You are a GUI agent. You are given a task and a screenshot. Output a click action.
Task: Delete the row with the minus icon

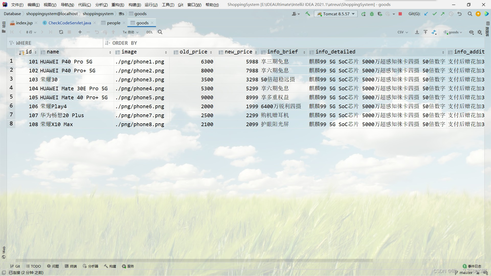coord(88,32)
